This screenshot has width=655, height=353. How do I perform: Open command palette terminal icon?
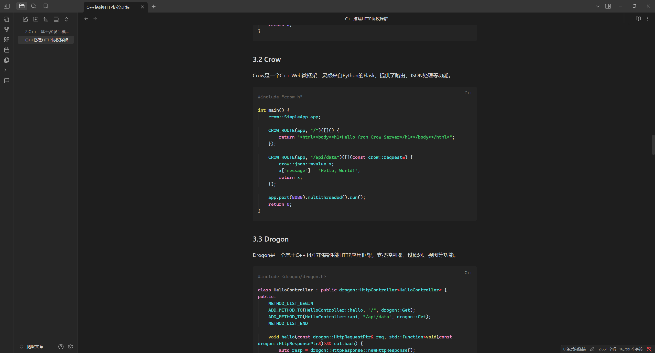click(7, 70)
